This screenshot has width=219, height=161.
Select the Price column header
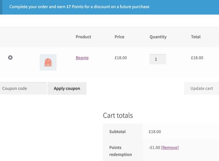(120, 37)
